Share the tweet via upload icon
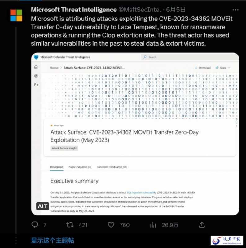Viewport: 246px width, 248px height. coord(202,224)
